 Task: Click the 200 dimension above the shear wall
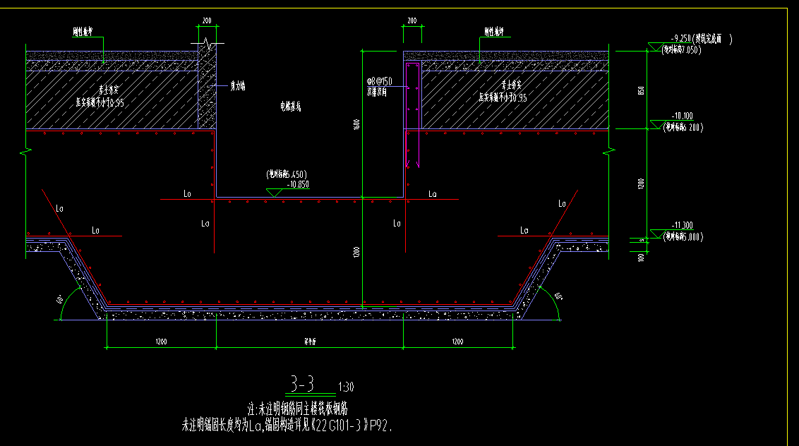[207, 21]
